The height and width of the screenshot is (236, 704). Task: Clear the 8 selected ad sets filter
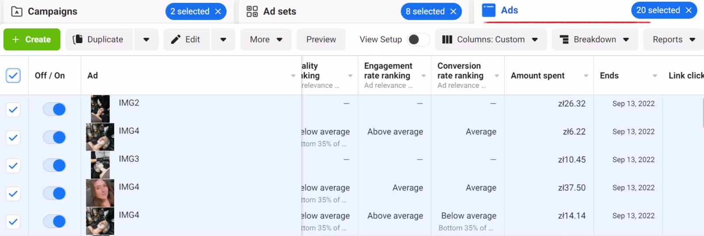point(453,11)
